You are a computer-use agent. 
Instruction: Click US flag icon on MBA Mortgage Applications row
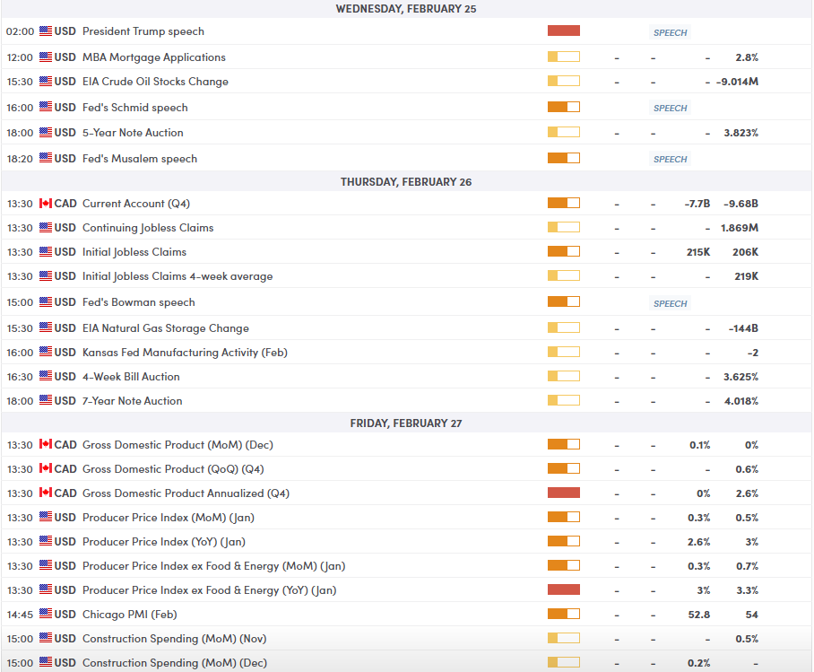46,57
